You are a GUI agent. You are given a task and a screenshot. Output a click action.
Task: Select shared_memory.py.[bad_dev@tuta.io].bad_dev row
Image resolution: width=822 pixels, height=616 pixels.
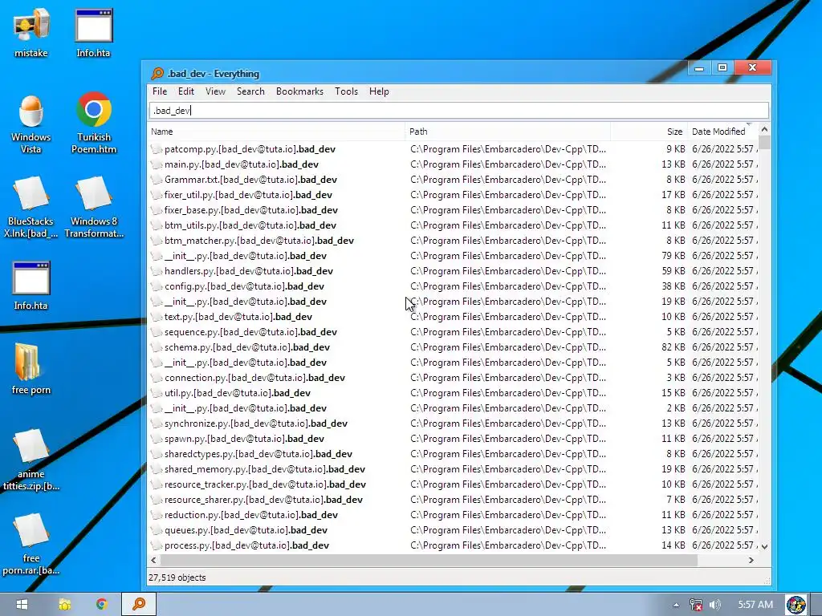tap(453, 469)
